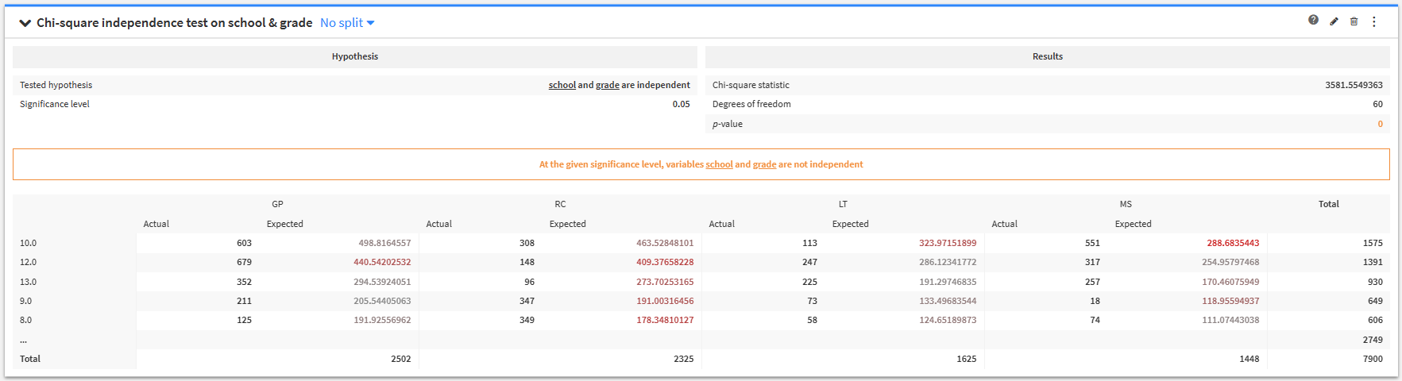
Task: Click RC column total 2325
Action: [x=684, y=359]
